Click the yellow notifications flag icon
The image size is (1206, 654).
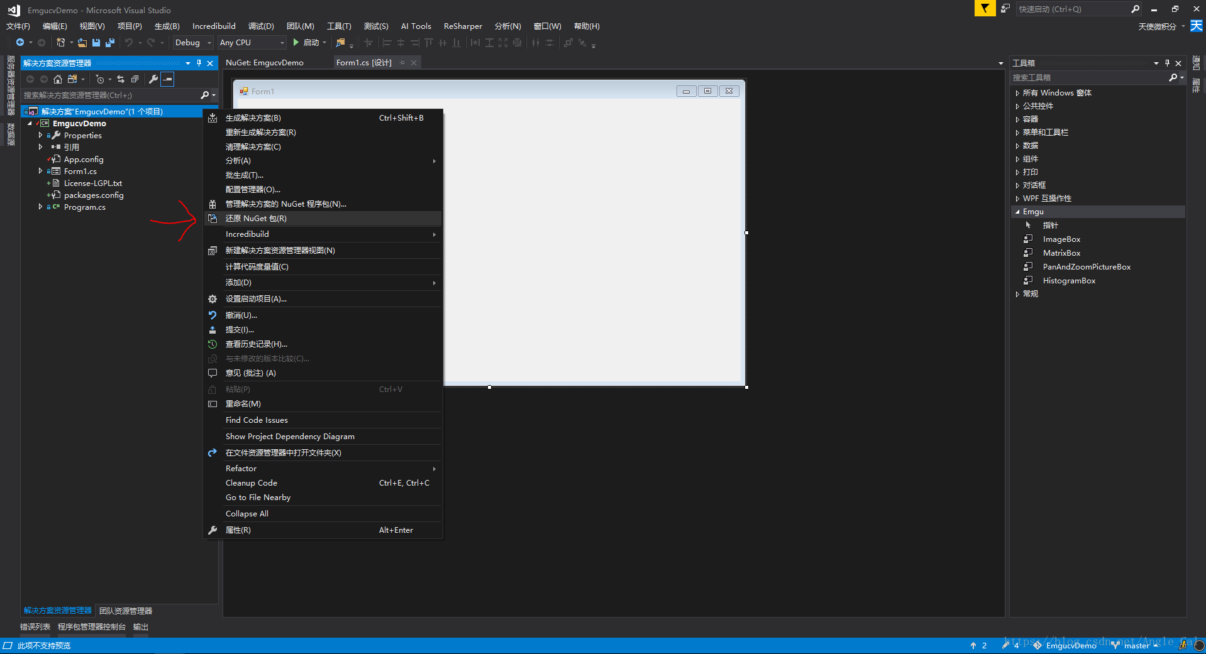coord(985,8)
